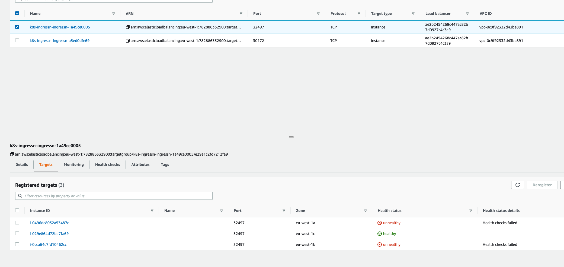Copy ARN of target group k8s-ingressn-ingressn-1a49ce0005
Viewport: 564px width, 267px height.
click(x=127, y=27)
